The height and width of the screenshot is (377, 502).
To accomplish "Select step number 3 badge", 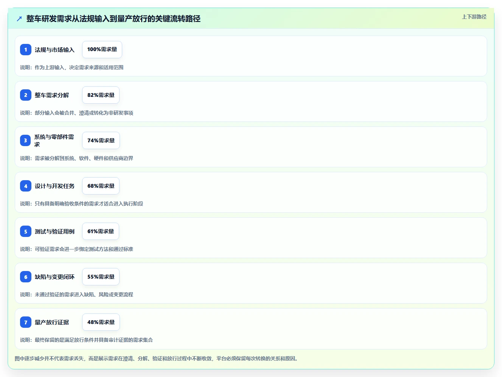I will click(26, 140).
